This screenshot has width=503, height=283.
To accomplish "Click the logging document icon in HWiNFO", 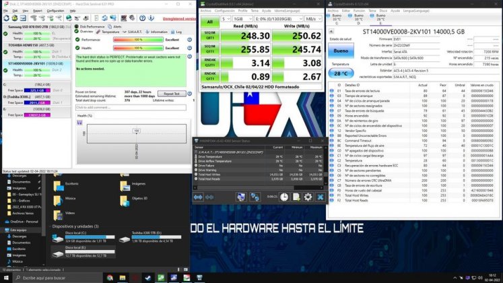I will pyautogui.click(x=296, y=197).
